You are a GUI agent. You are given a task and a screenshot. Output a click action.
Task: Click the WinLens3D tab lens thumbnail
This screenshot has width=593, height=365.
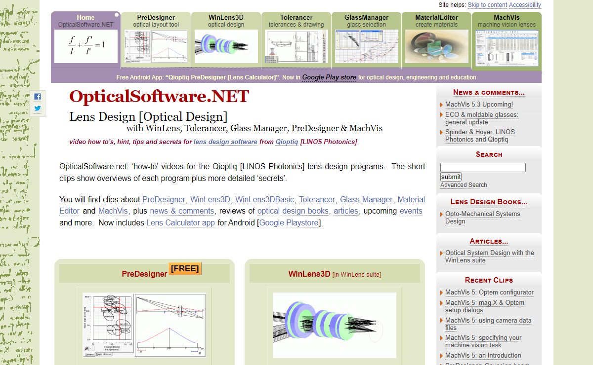click(x=226, y=46)
